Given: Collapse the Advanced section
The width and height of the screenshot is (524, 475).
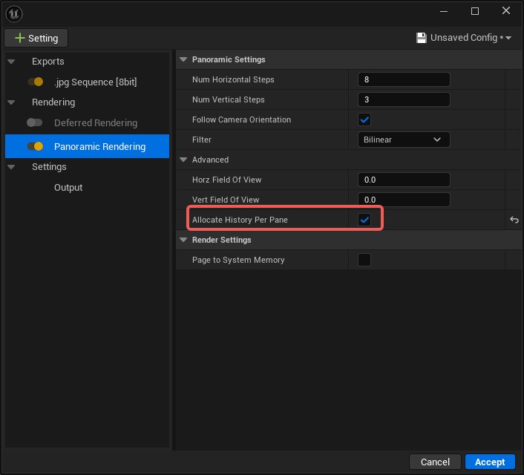Looking at the screenshot, I should click(x=183, y=160).
